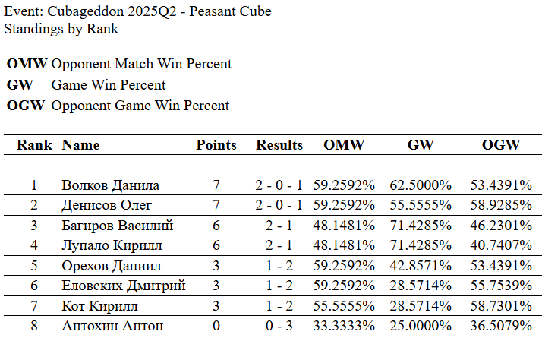Click the OMW column header
Image resolution: width=542 pixels, height=344 pixels.
click(x=344, y=145)
